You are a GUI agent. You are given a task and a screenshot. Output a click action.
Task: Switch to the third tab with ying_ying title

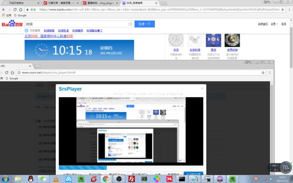100,3
